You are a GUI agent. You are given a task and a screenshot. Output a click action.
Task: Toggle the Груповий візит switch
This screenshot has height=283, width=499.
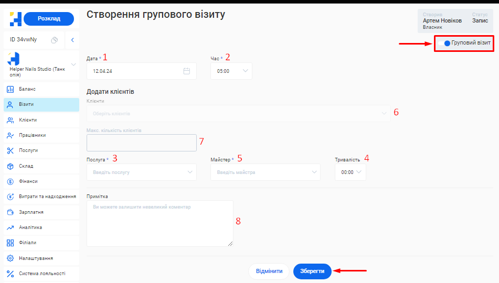(447, 43)
